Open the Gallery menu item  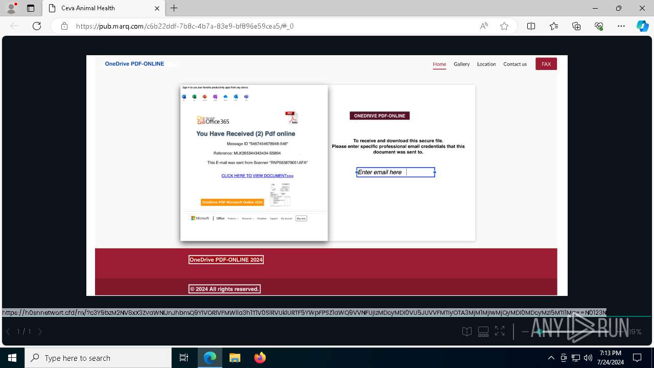click(x=461, y=64)
